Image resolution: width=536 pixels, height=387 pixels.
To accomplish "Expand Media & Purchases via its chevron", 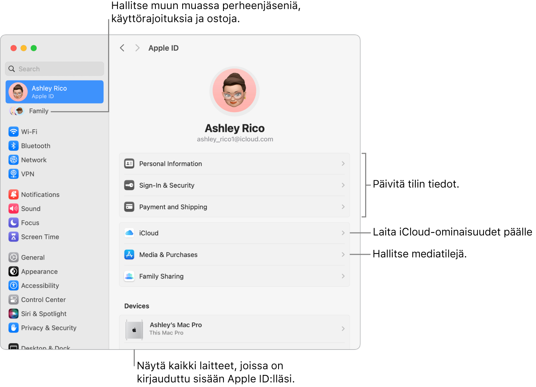I will [343, 254].
